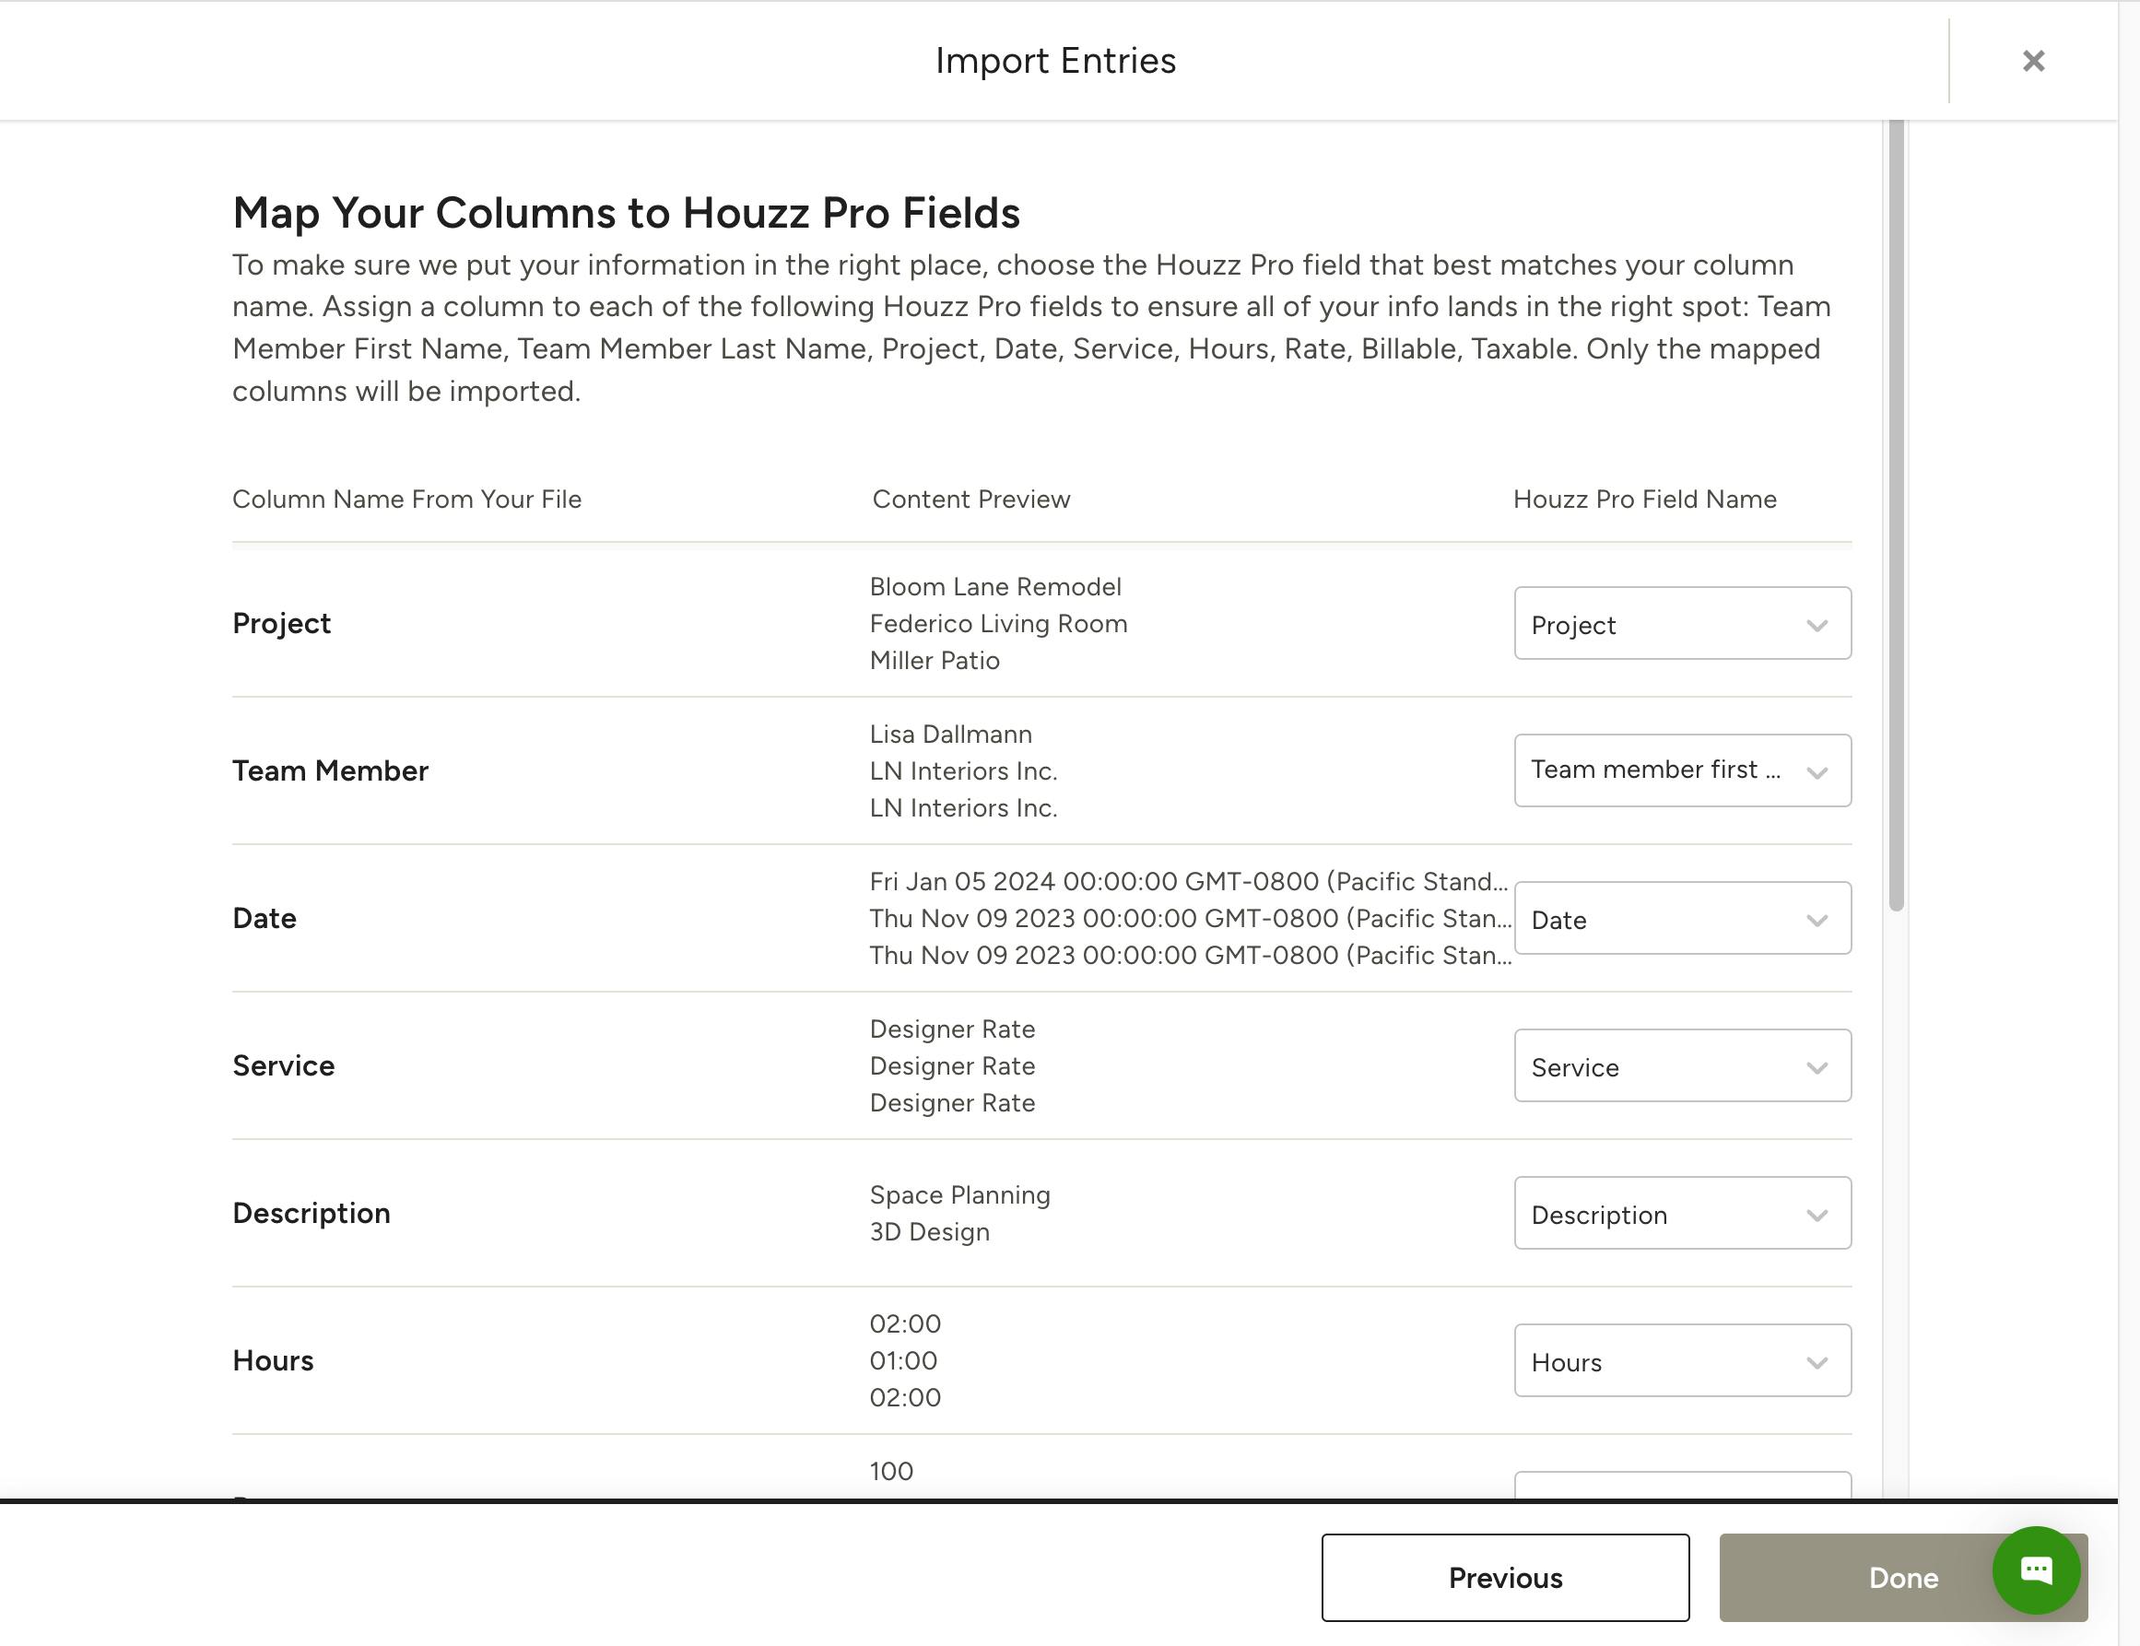Click 'Content Preview' column header
This screenshot has height=1646, width=2140.
971,500
